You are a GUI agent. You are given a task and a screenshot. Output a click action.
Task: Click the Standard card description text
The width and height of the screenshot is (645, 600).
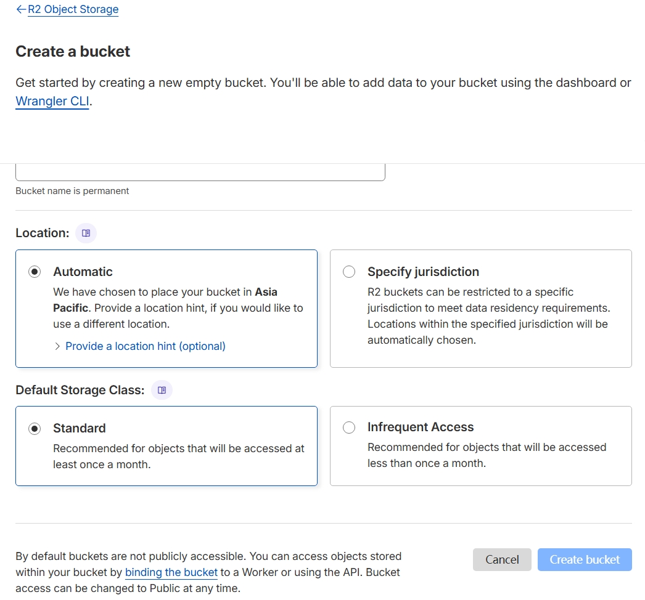178,456
